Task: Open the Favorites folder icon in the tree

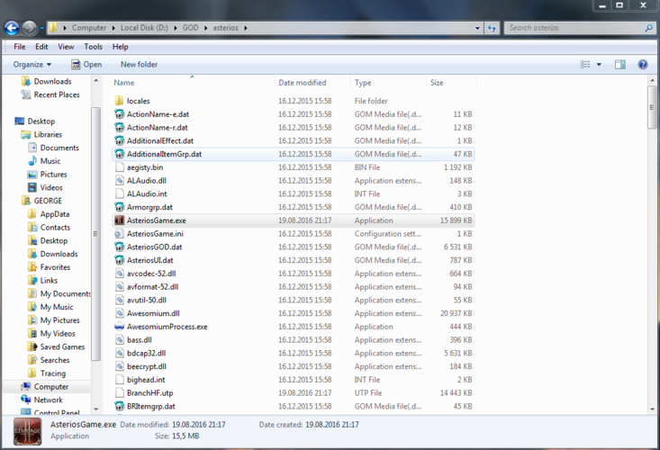Action: (x=32, y=267)
